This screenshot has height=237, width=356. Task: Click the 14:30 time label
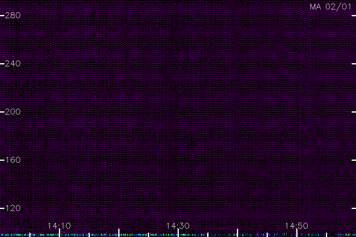point(178,226)
